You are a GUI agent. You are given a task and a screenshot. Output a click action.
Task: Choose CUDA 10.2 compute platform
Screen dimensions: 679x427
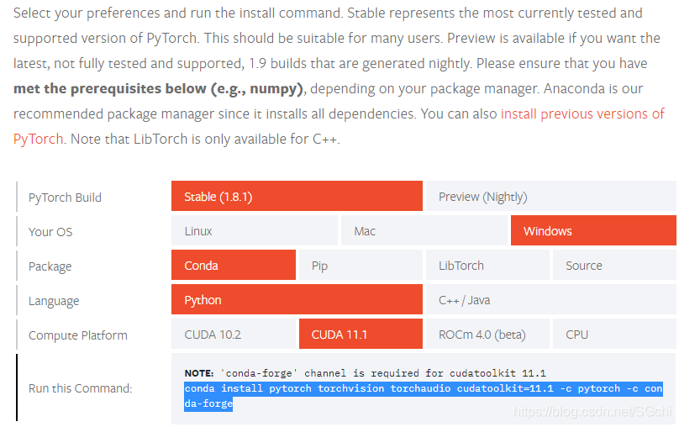(234, 335)
